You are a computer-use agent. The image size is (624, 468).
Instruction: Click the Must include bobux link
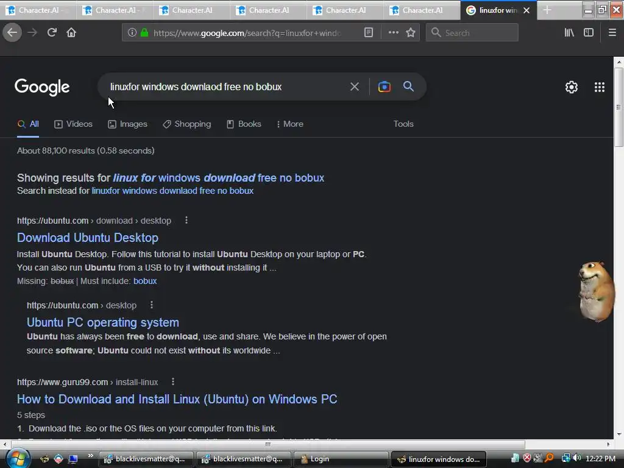[x=145, y=282]
